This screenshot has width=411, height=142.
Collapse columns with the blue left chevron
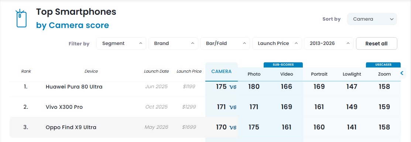pyautogui.click(x=402, y=73)
